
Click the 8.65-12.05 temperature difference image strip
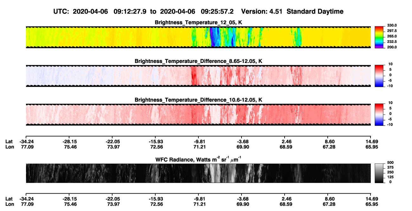tap(198, 76)
